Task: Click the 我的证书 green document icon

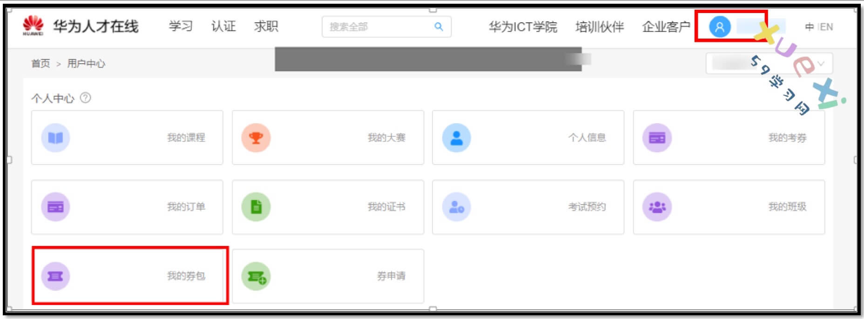Action: (256, 206)
